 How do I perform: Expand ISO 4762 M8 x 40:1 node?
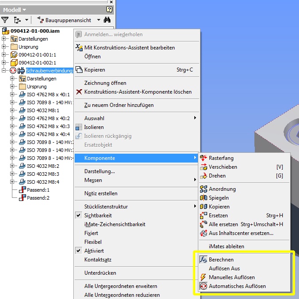coord(12,95)
